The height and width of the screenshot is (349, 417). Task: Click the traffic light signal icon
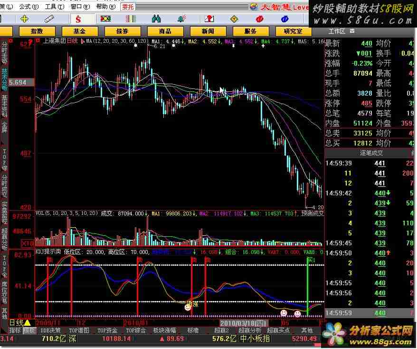[x=105, y=19]
